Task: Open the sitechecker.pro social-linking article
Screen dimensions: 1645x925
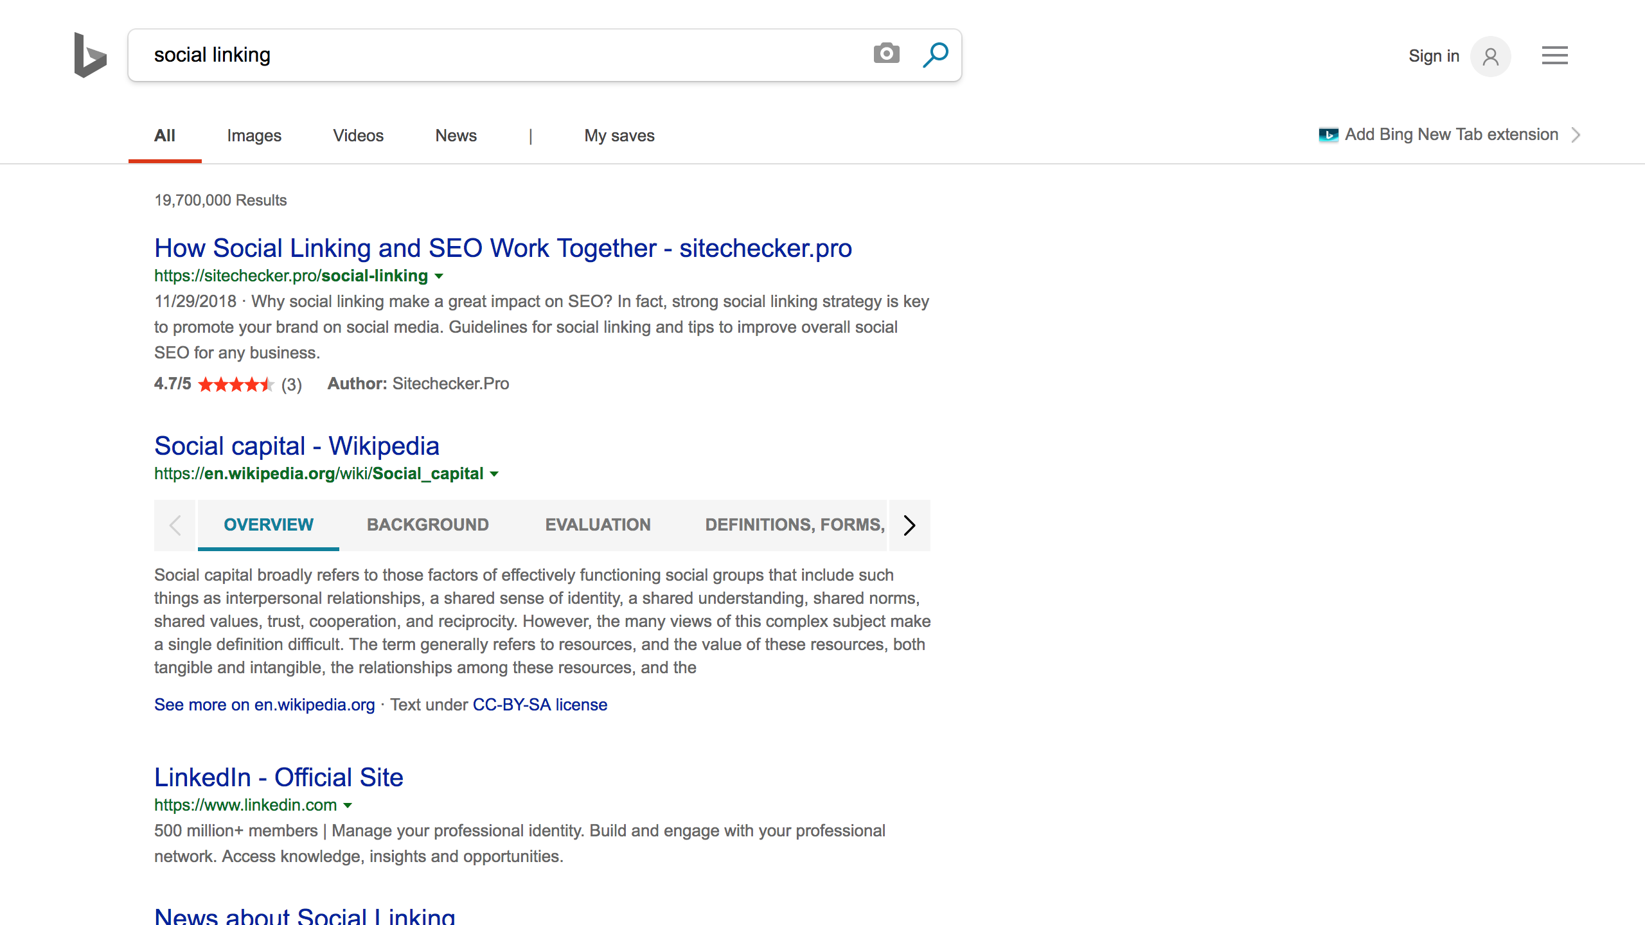Action: [x=504, y=247]
